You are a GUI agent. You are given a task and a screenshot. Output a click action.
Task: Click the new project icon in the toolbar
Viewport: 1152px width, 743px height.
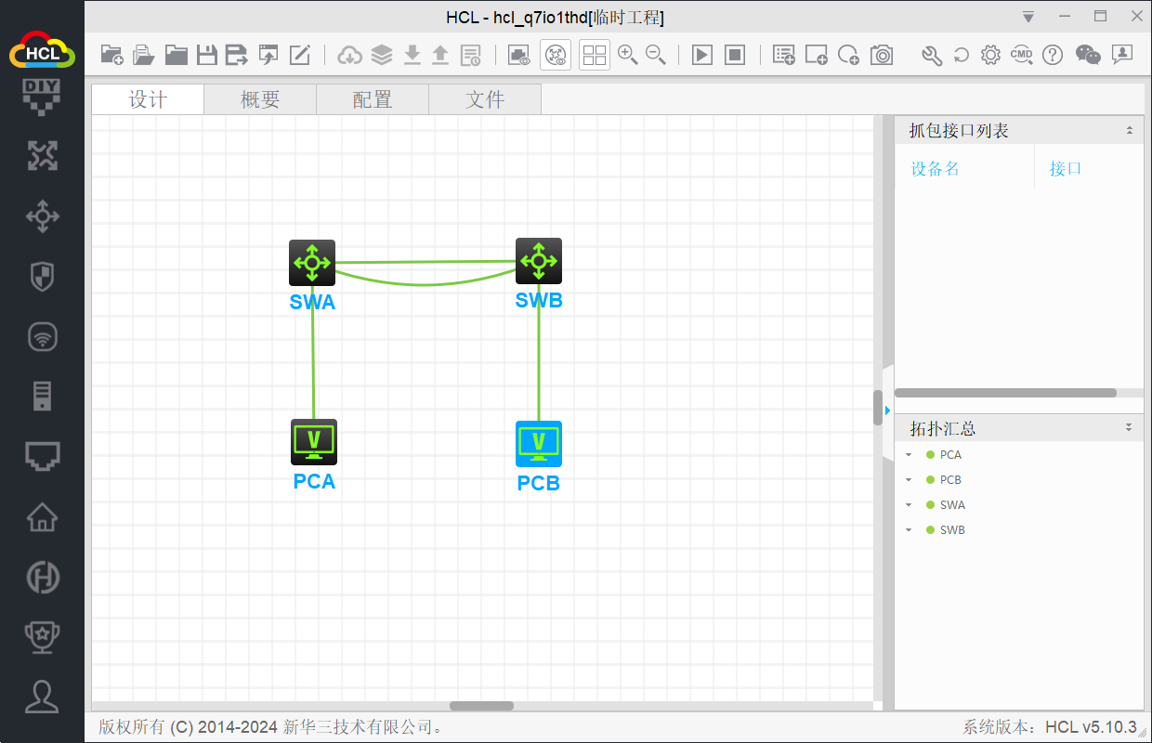point(111,55)
